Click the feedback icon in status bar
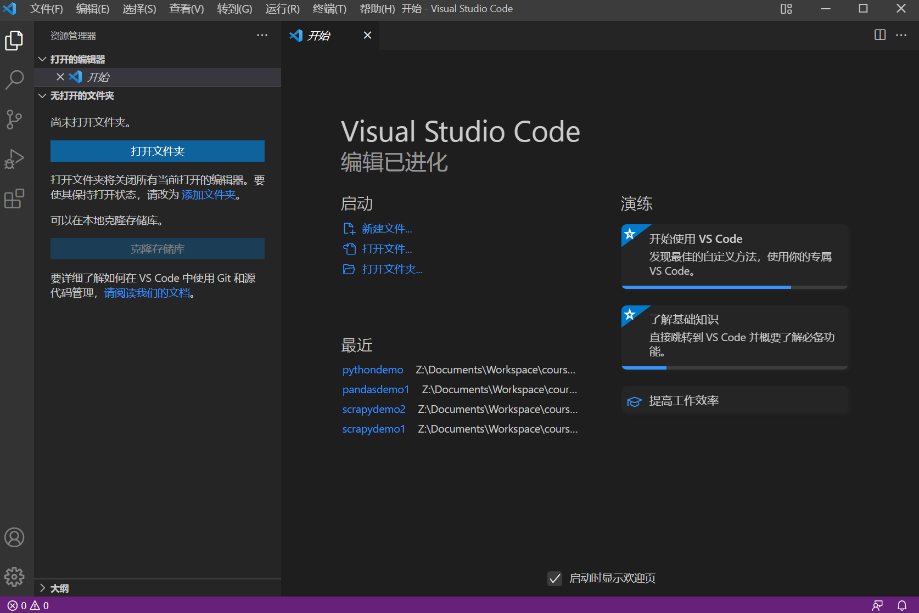The width and height of the screenshot is (919, 613). [x=877, y=605]
